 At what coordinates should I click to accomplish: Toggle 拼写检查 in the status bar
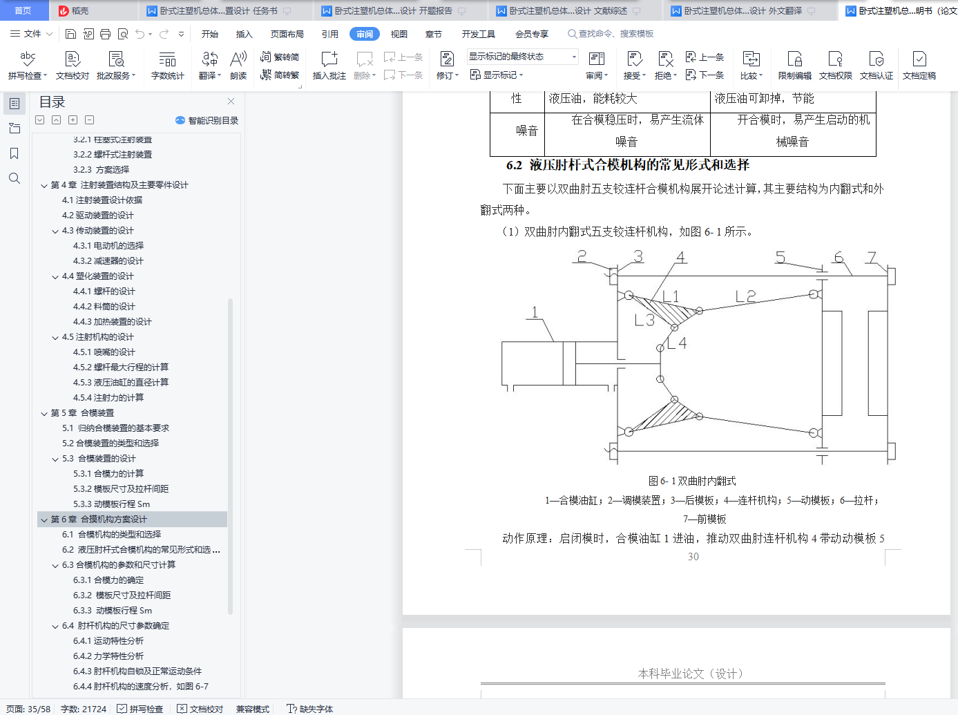(x=140, y=709)
